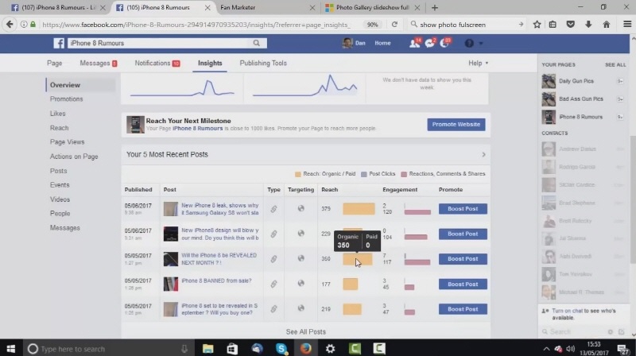Switch to first iPhone 8 Rumours tab
This screenshot has width=636, height=356.
tap(58, 7)
